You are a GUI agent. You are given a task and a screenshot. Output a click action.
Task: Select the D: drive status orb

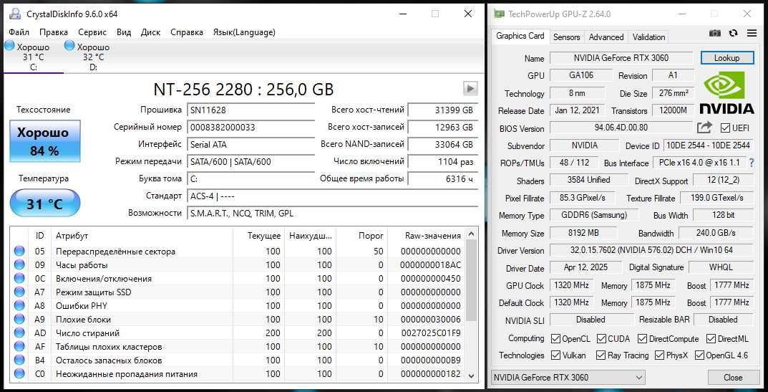pyautogui.click(x=69, y=46)
